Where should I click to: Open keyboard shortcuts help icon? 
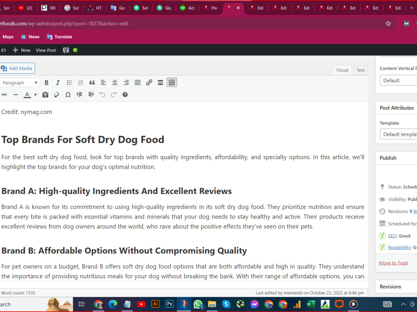(x=125, y=94)
